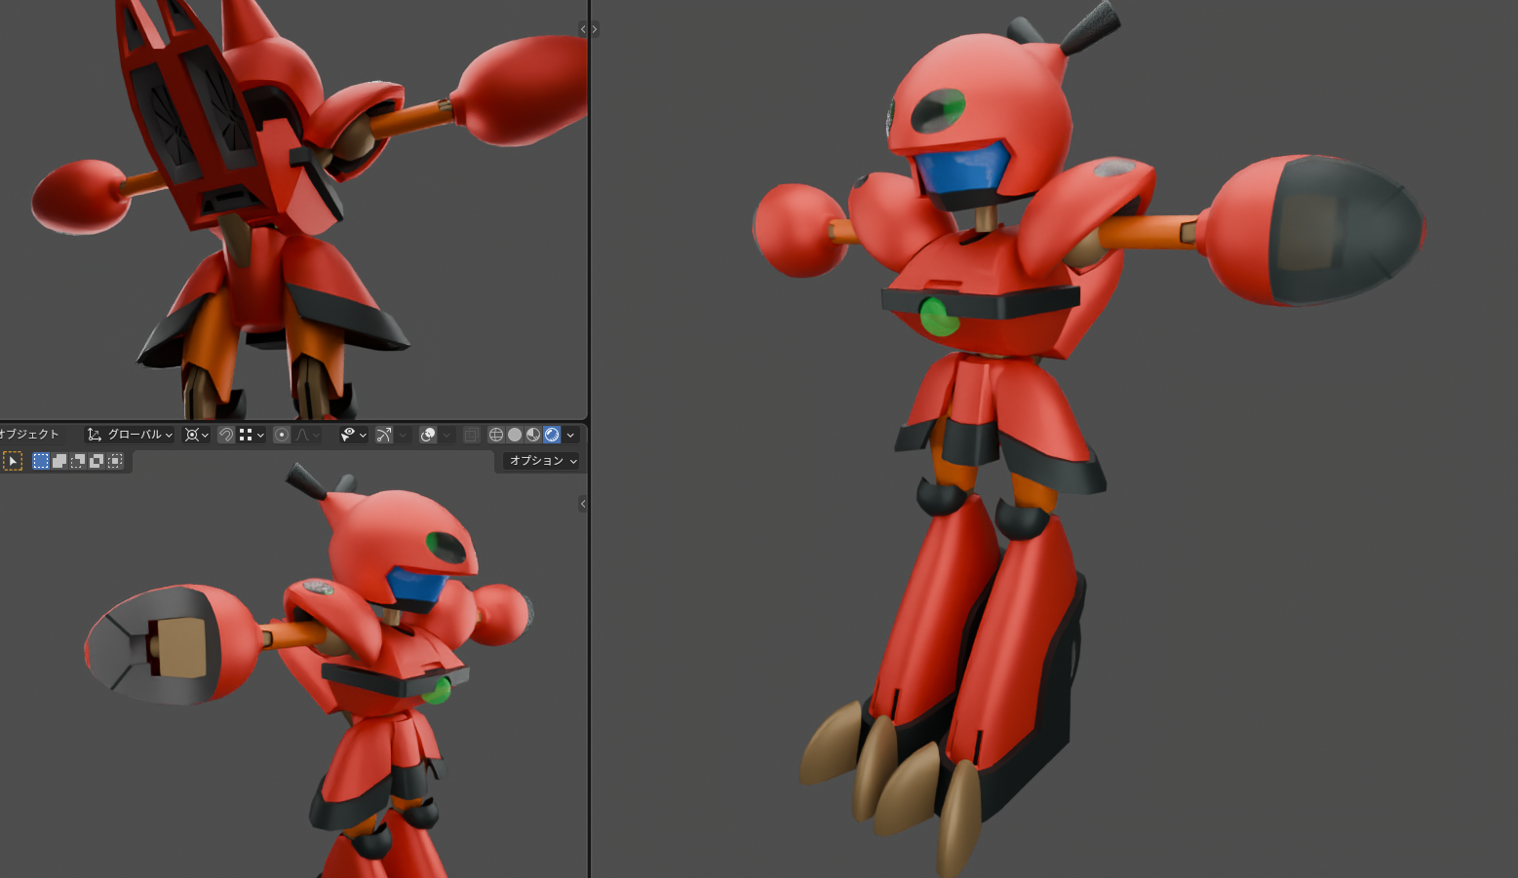Open the shading options dropdown arrow
Screen dimensions: 1518x878
click(570, 435)
